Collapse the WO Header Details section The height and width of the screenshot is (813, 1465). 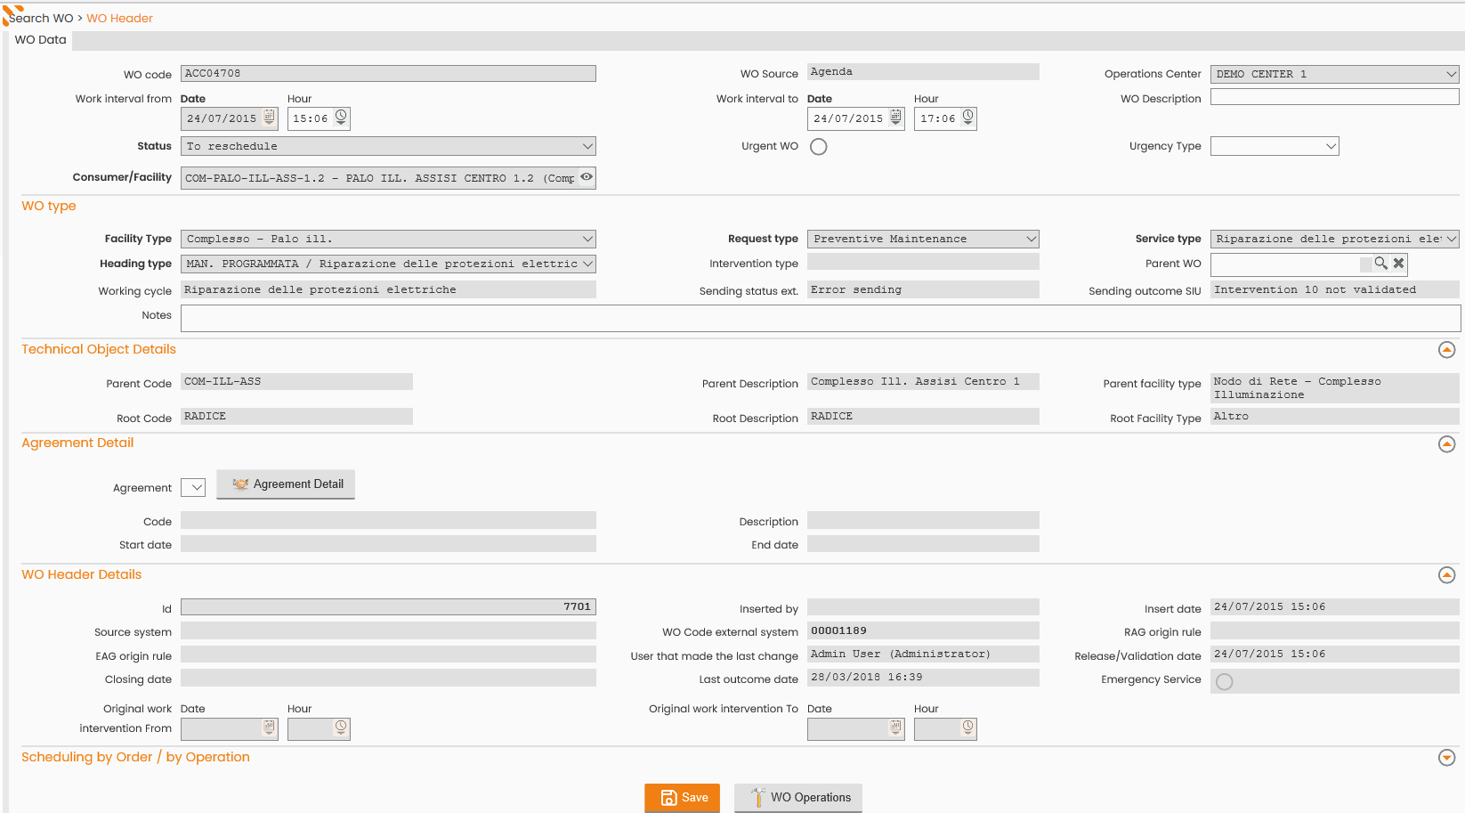1447,575
